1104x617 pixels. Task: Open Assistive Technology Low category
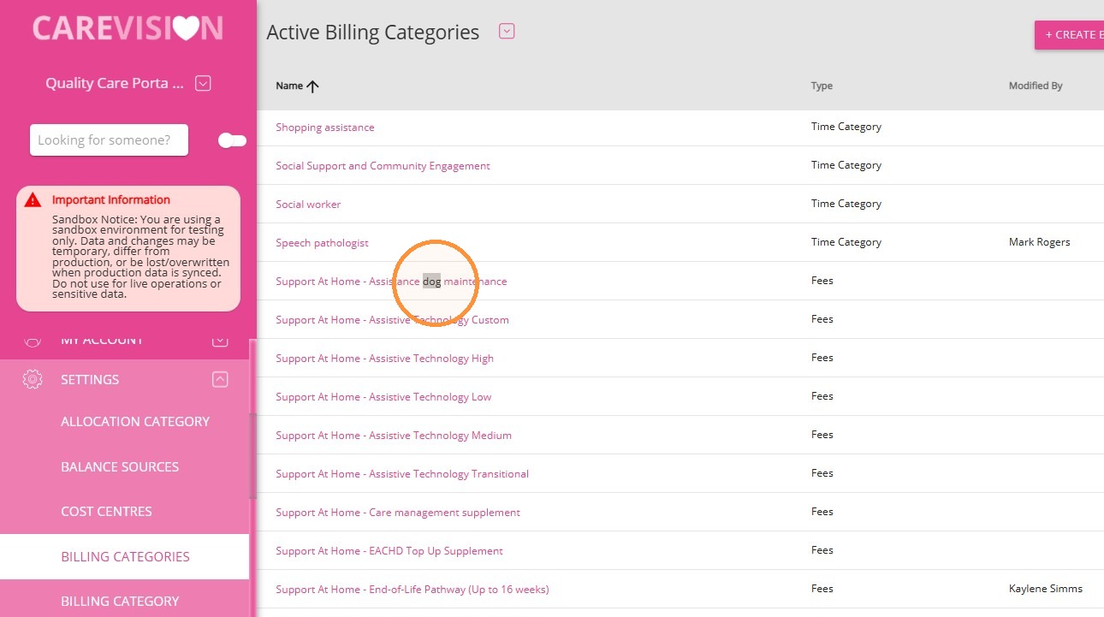pos(383,397)
